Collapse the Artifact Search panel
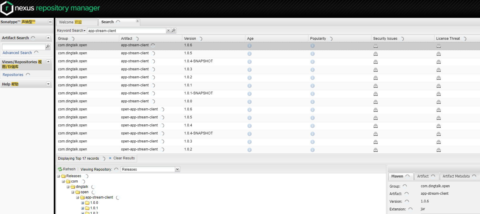480x214 pixels. click(48, 38)
